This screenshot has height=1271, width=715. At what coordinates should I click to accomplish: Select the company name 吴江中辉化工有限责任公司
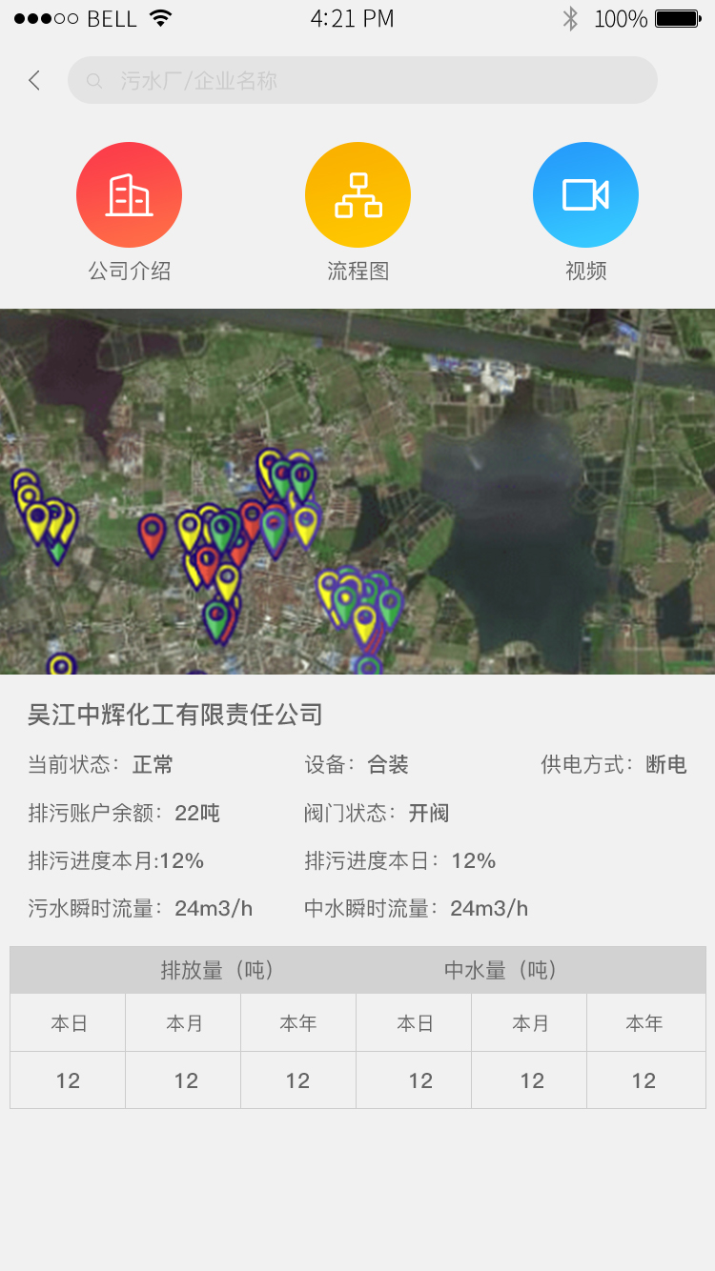click(175, 715)
